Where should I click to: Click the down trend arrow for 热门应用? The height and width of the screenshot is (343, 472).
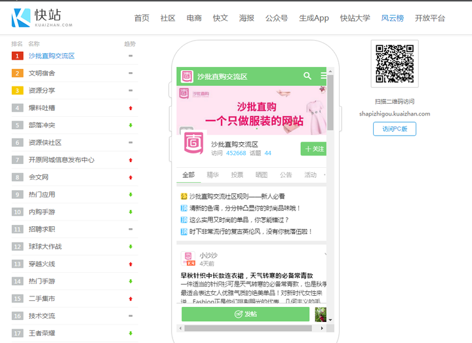130,195
